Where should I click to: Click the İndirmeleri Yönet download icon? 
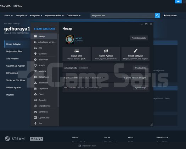(80, 146)
